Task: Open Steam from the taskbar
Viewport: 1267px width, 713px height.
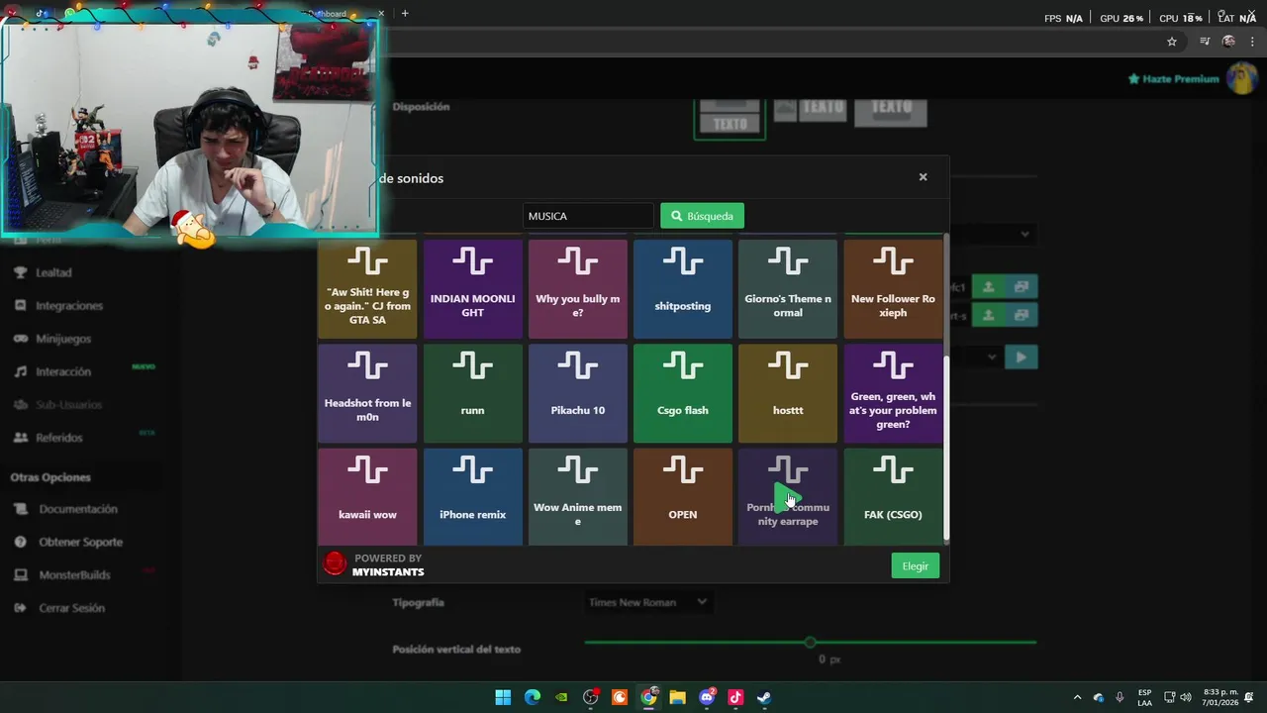Action: pos(764,697)
